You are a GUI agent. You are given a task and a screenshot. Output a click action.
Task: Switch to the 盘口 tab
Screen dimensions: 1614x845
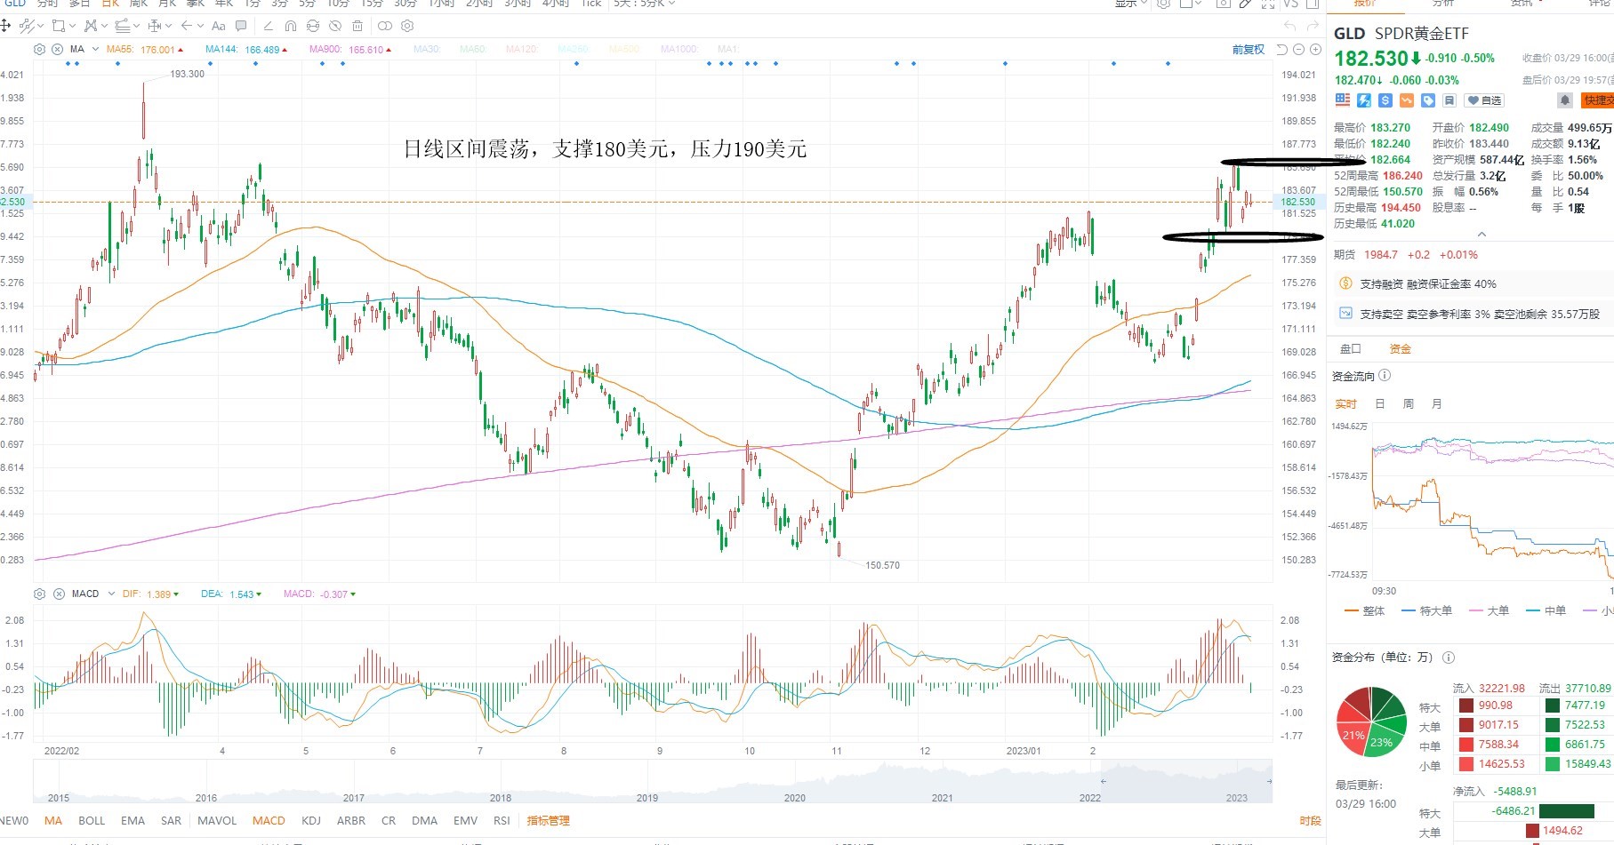[x=1351, y=348]
